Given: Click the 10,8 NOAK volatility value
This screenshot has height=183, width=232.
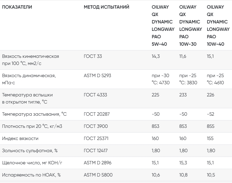Looking at the screenshot, I should pyautogui.click(x=183, y=175).
